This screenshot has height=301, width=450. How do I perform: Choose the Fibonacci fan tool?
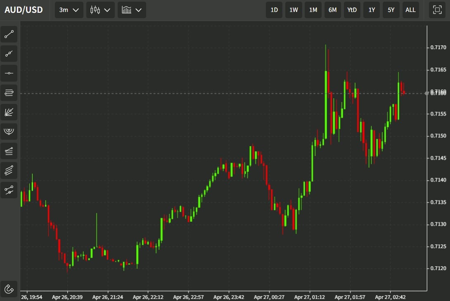pos(9,112)
